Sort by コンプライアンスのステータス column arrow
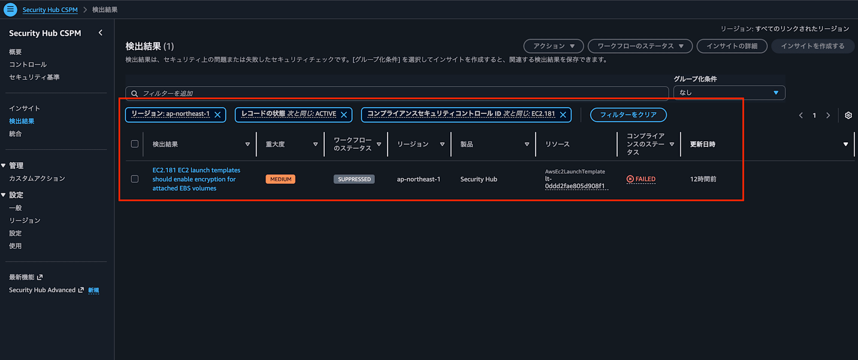The width and height of the screenshot is (858, 360). pyautogui.click(x=672, y=144)
